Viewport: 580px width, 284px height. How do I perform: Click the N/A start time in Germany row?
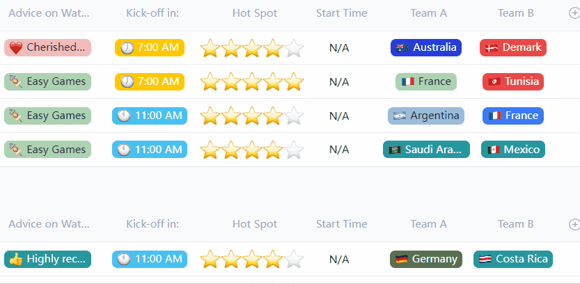coord(339,260)
